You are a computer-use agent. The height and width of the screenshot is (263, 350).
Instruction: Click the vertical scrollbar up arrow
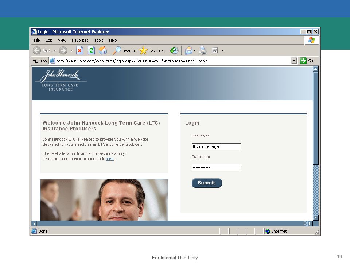315,69
